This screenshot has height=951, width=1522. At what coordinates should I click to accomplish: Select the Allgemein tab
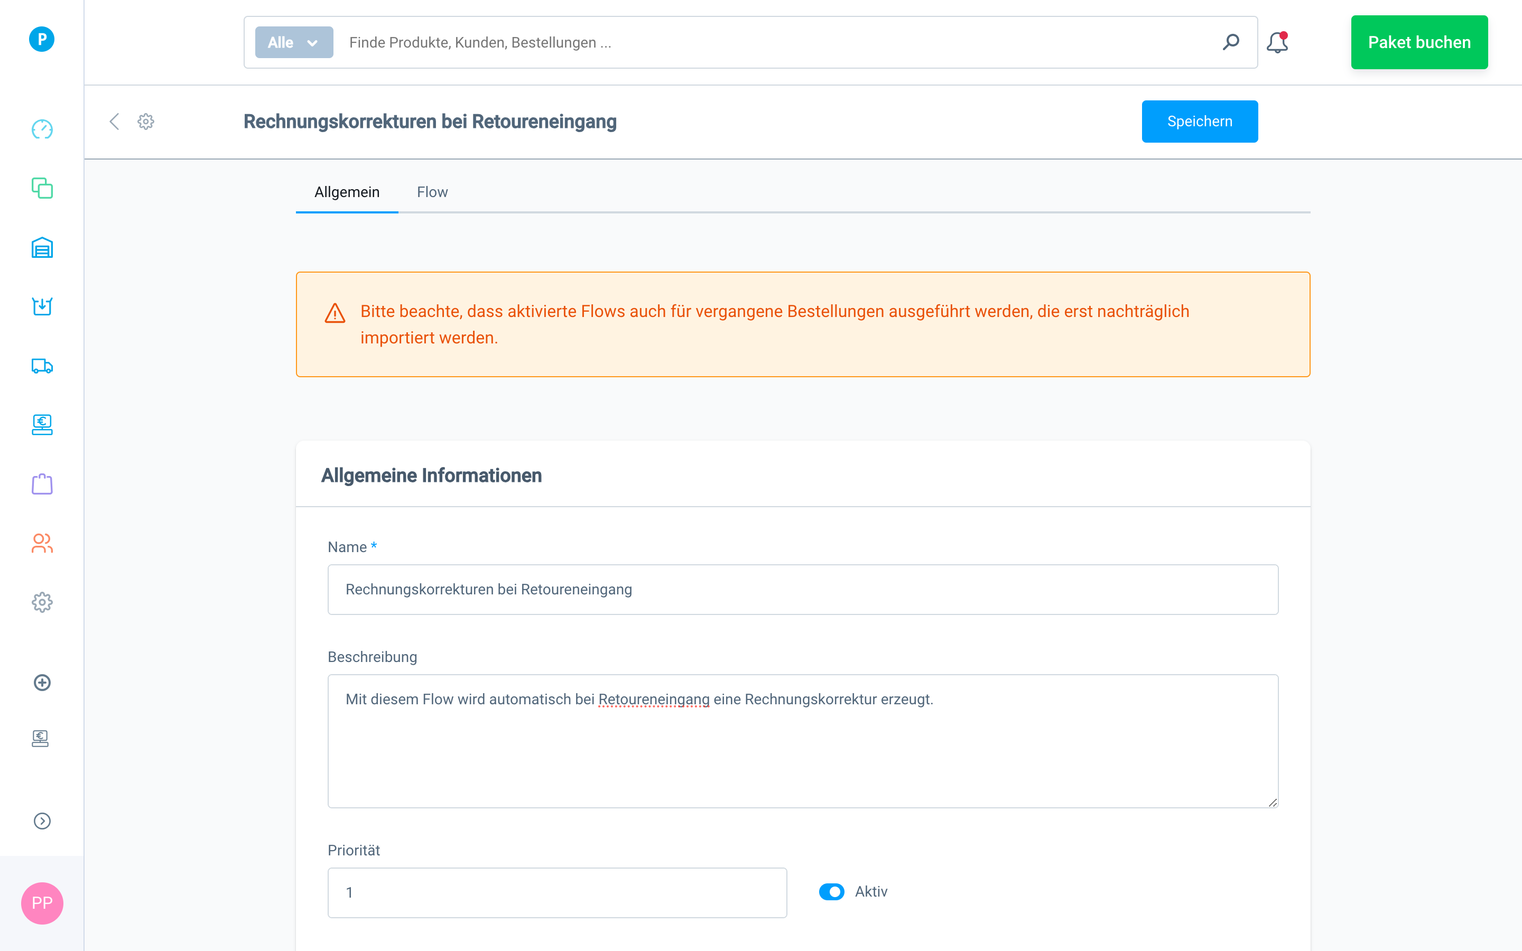(x=347, y=192)
